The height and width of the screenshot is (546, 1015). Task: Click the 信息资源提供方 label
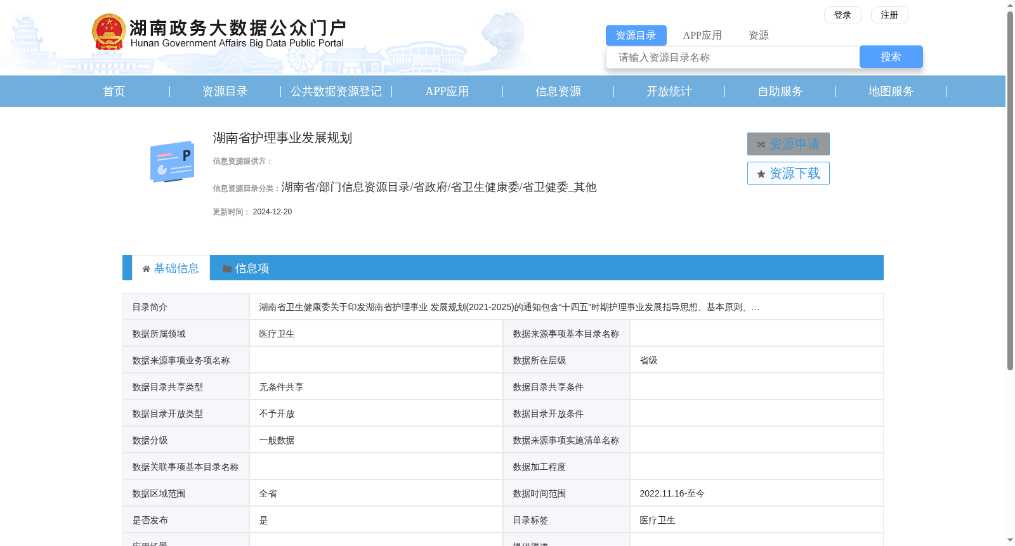pos(242,161)
